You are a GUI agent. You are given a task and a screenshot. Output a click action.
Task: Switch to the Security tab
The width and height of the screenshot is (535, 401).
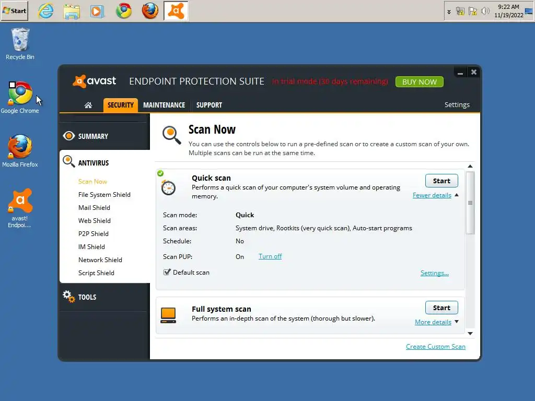121,105
